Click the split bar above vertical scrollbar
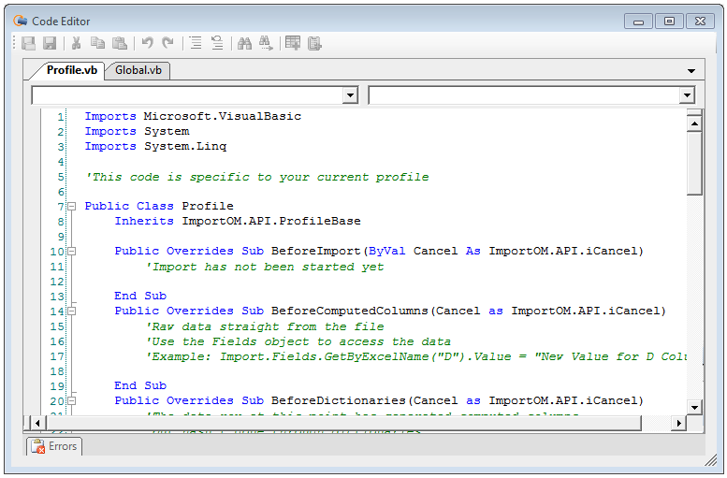 pyautogui.click(x=694, y=111)
